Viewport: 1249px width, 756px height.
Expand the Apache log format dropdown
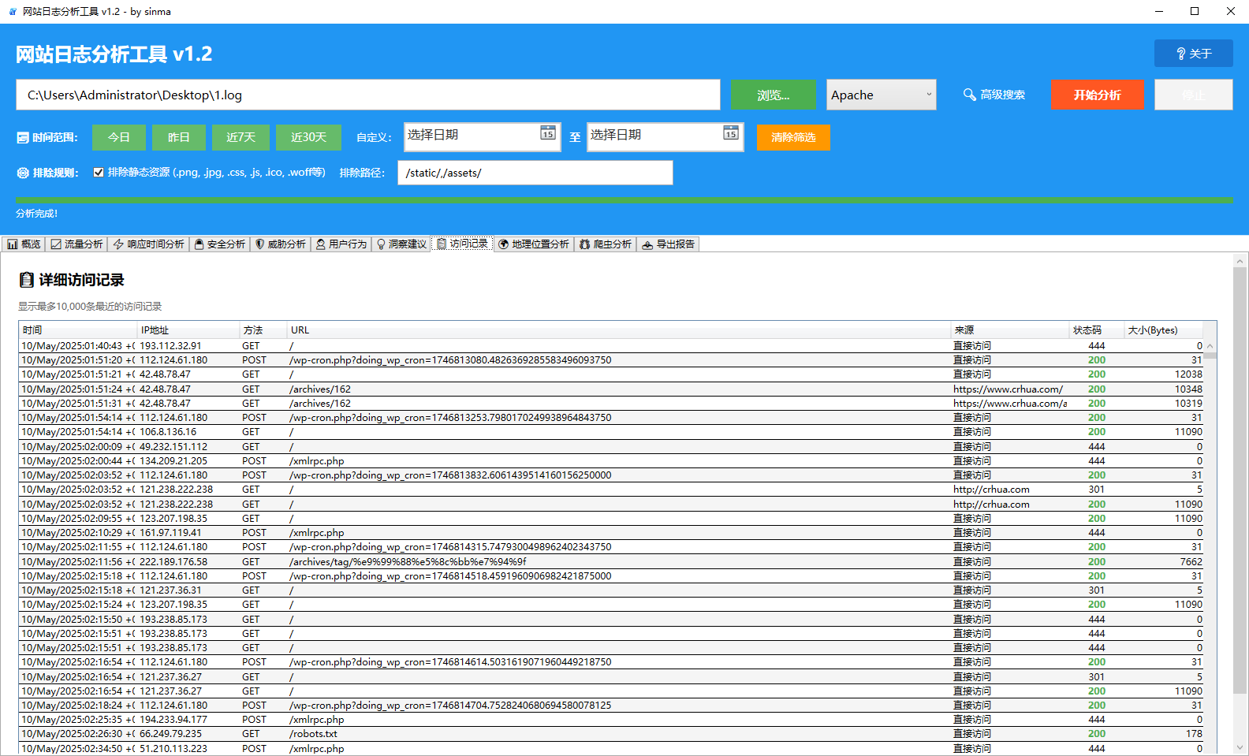pos(928,95)
